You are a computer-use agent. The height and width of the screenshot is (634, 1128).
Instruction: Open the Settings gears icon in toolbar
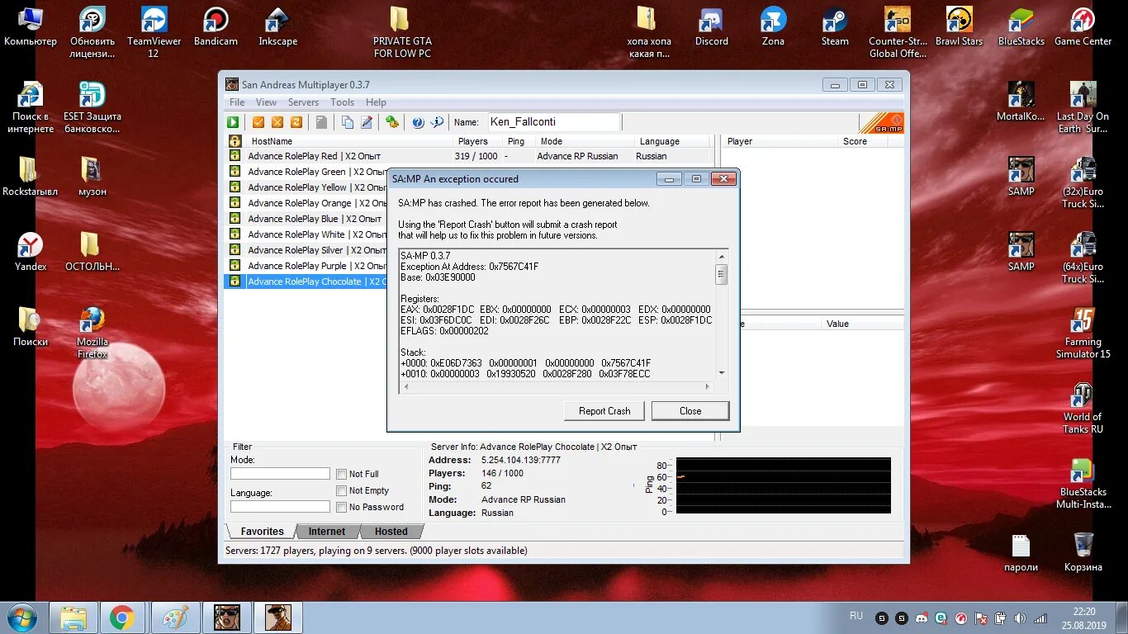pos(392,122)
